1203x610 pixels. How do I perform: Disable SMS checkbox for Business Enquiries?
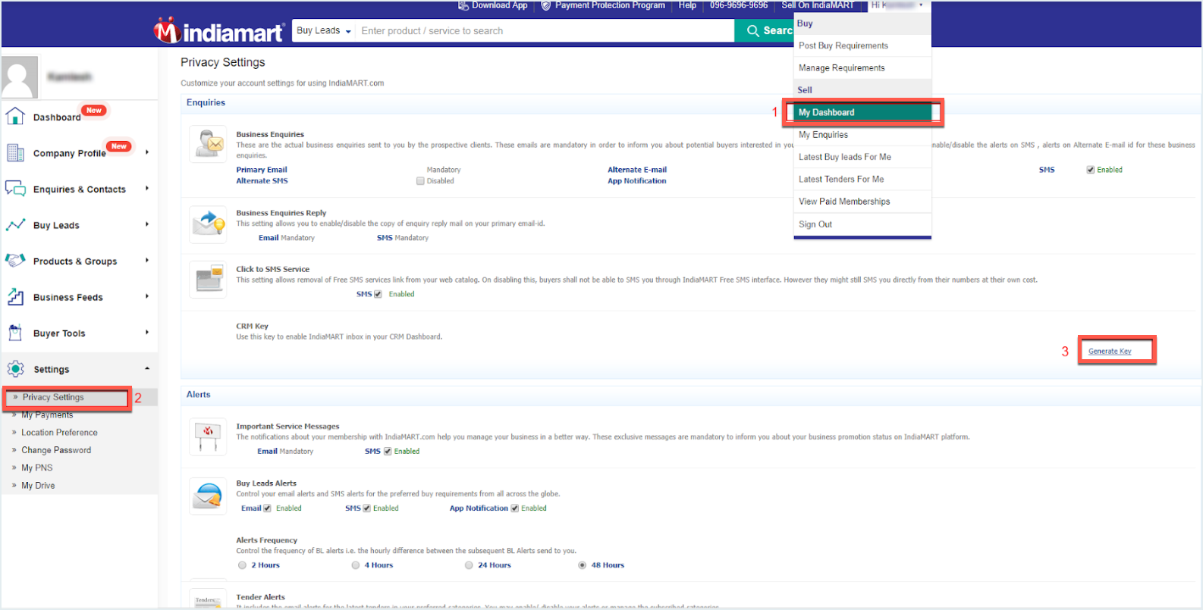pos(1090,170)
